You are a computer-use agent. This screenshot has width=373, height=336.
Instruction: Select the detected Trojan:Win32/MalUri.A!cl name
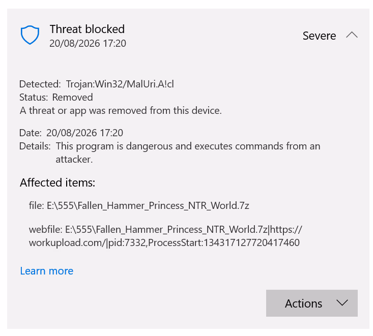(120, 84)
